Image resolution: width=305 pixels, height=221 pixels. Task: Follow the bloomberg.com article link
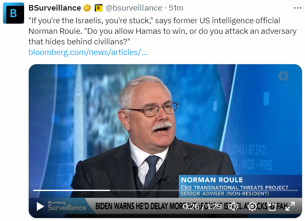[x=88, y=52]
